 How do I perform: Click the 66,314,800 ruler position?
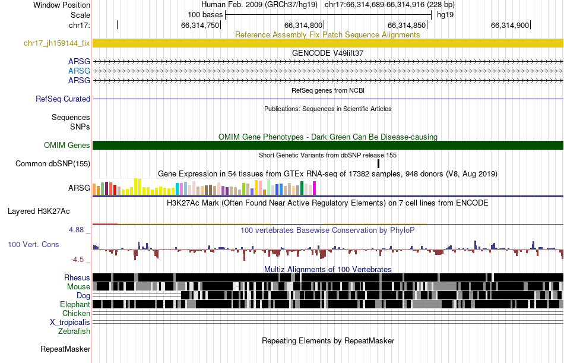point(303,25)
